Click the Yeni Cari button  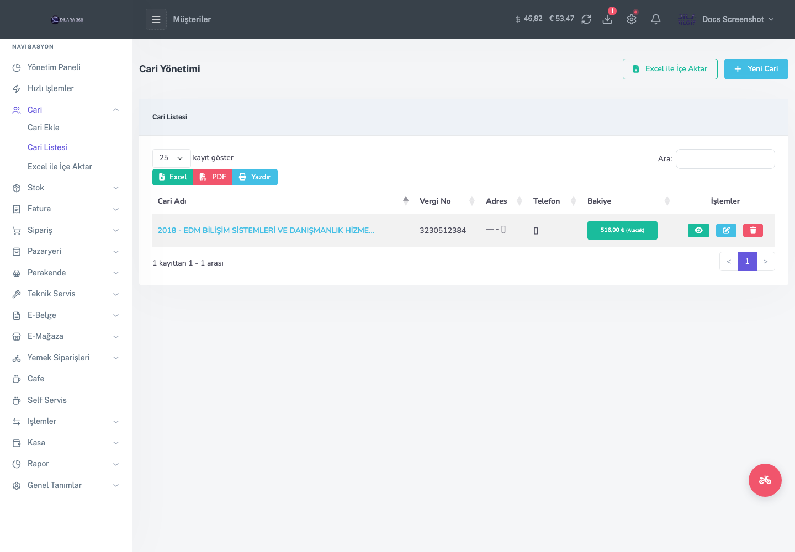pyautogui.click(x=756, y=69)
